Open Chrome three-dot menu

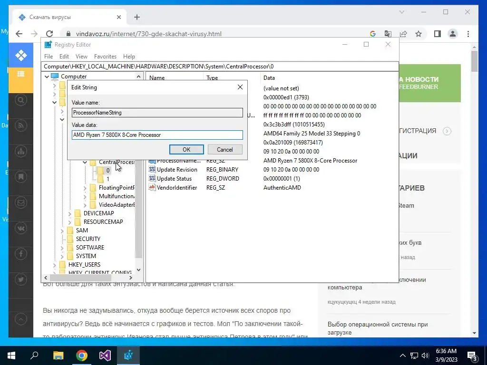pos(468,34)
